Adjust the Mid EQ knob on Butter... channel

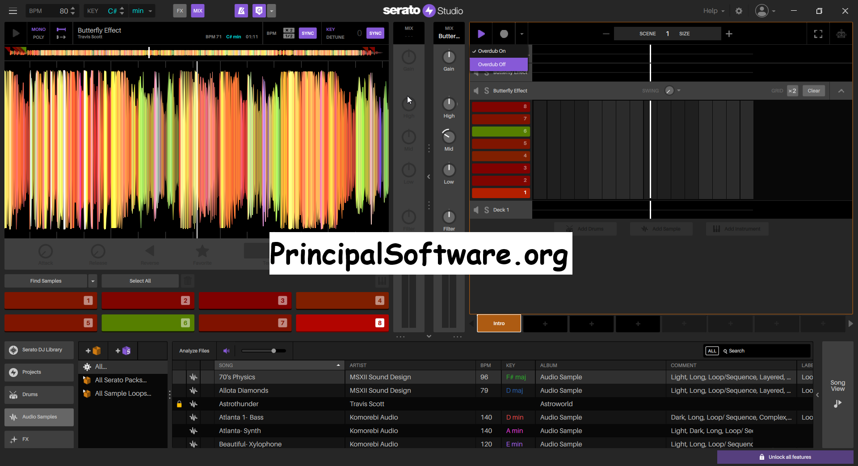pos(449,136)
